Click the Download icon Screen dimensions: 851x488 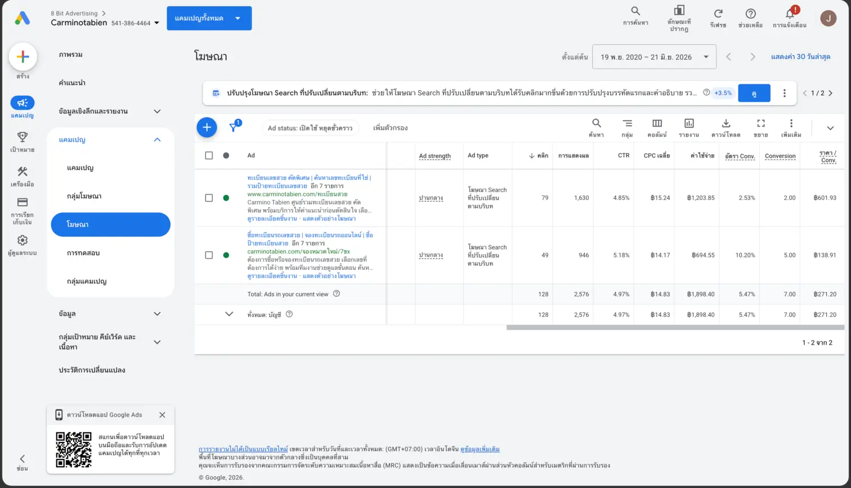pos(726,123)
